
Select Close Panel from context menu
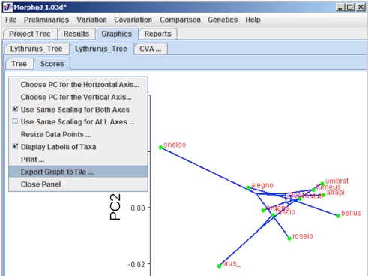(78, 184)
